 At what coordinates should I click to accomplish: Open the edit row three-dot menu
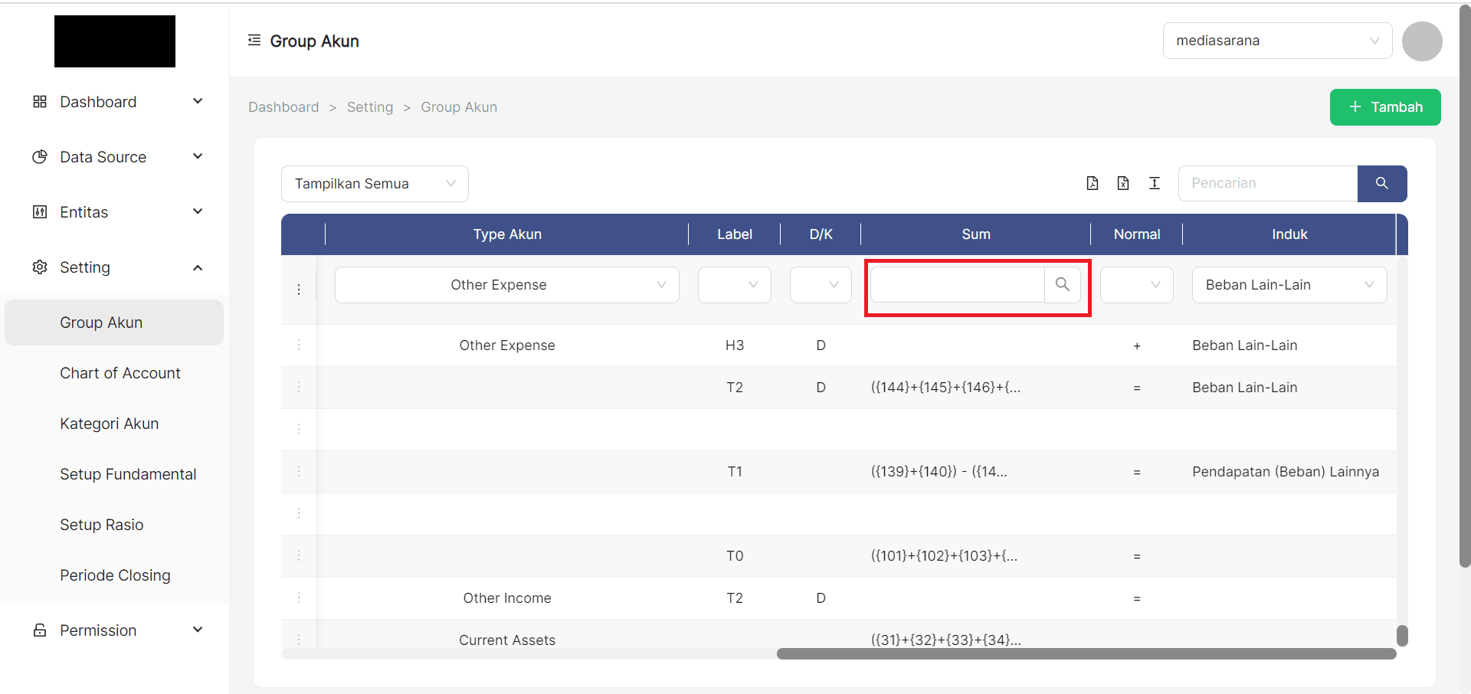[299, 290]
